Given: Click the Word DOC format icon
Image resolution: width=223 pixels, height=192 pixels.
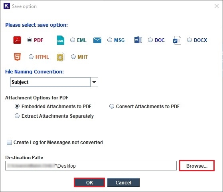Looking at the screenshot, I should point(138,40).
